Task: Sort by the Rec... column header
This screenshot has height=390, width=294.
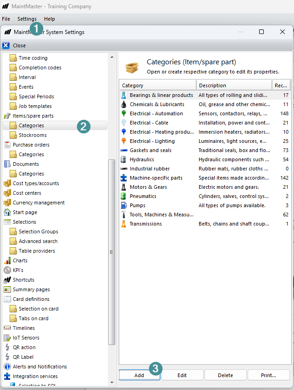Action: [281, 85]
